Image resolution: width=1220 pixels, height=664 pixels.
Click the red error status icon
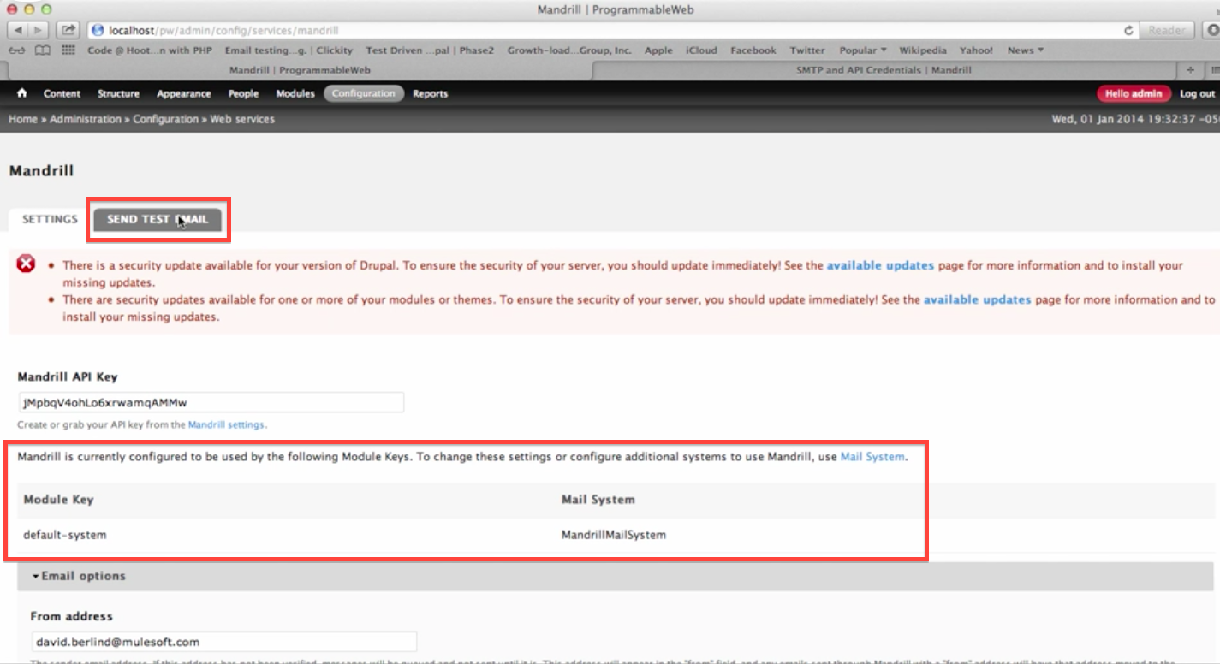tap(27, 264)
